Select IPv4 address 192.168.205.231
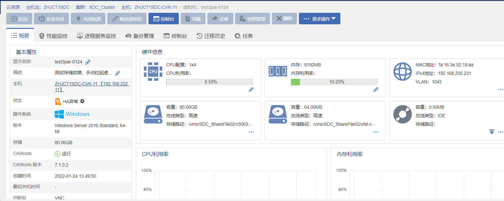Image resolution: width=504 pixels, height=201 pixels. point(454,73)
